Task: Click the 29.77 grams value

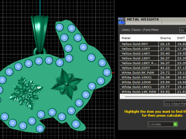Action: point(165,87)
